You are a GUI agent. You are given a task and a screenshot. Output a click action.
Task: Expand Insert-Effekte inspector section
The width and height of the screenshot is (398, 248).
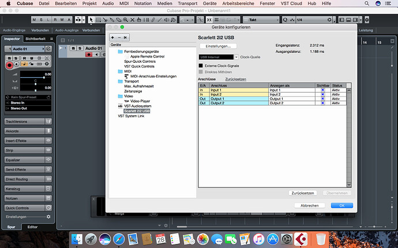(28, 141)
